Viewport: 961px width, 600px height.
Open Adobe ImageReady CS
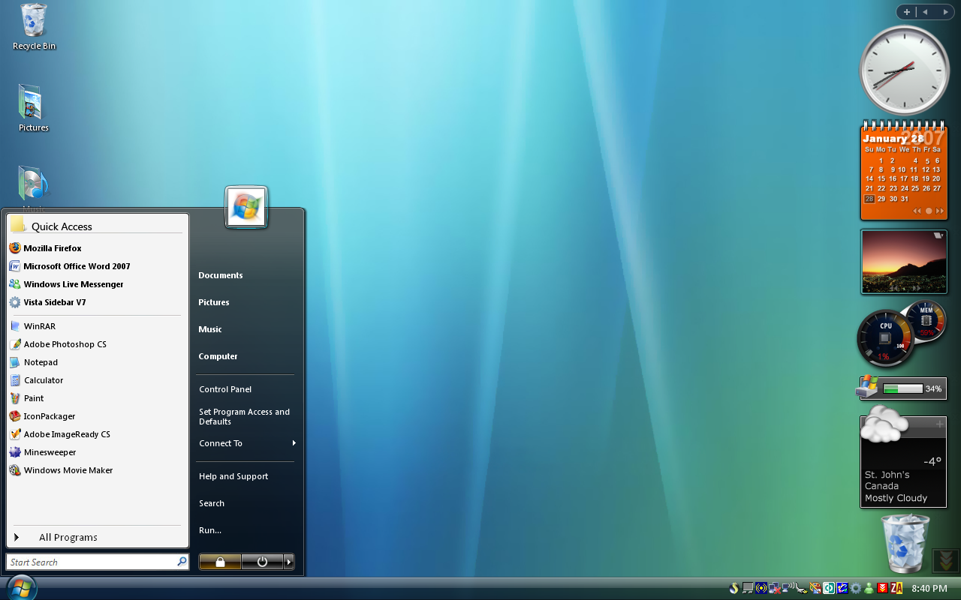(96, 434)
